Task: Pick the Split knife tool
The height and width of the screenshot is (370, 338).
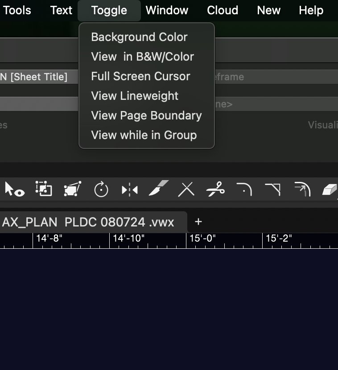Action: pyautogui.click(x=158, y=189)
